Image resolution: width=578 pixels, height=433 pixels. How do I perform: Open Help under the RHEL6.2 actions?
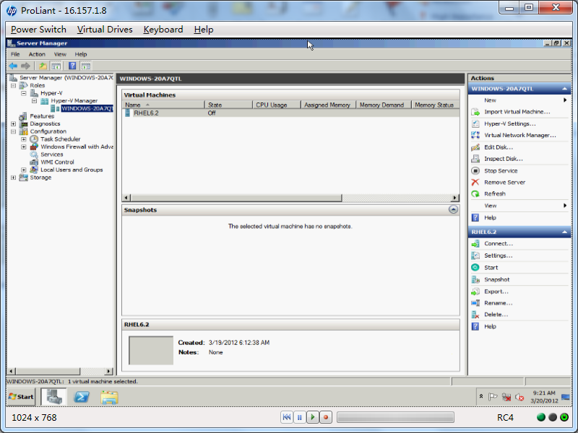click(x=490, y=326)
